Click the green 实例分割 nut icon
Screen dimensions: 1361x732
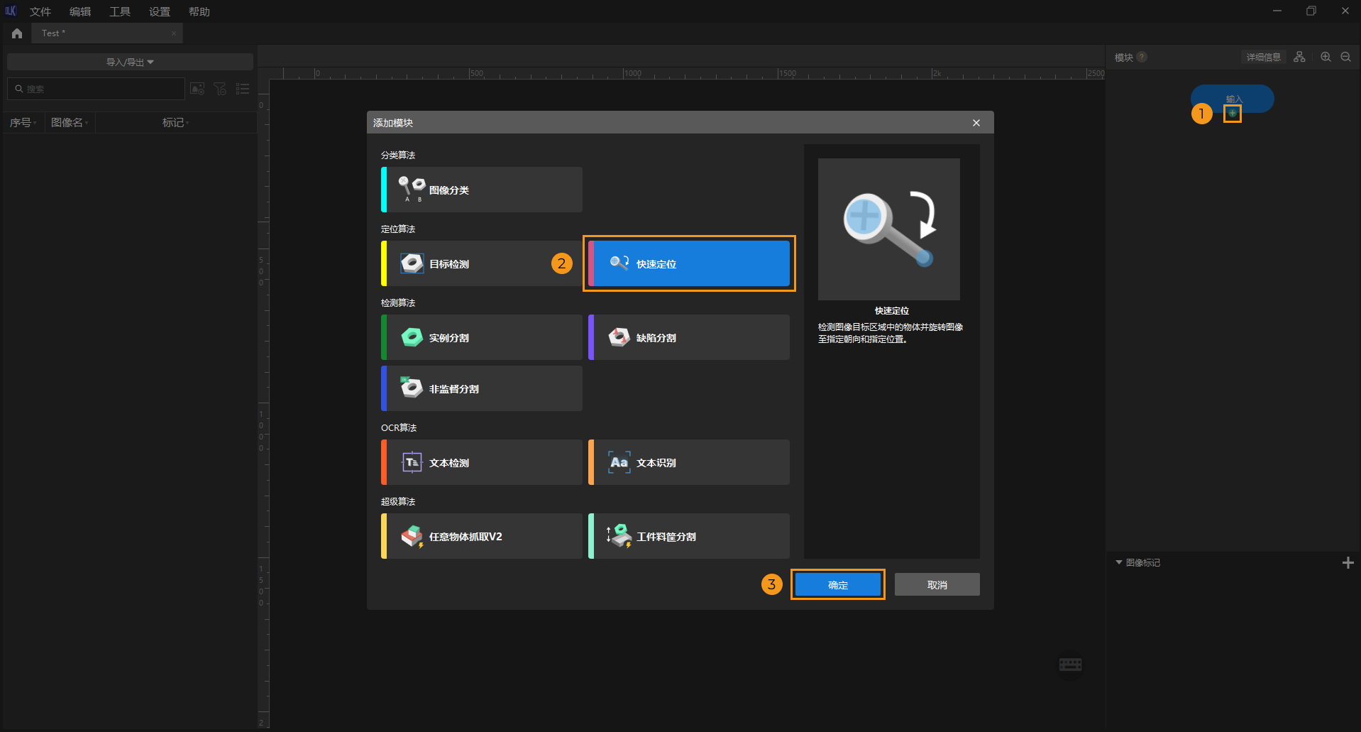coord(412,337)
